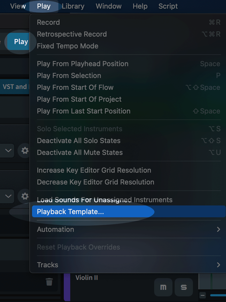Open the Script menu
The height and width of the screenshot is (302, 226).
pyautogui.click(x=168, y=6)
